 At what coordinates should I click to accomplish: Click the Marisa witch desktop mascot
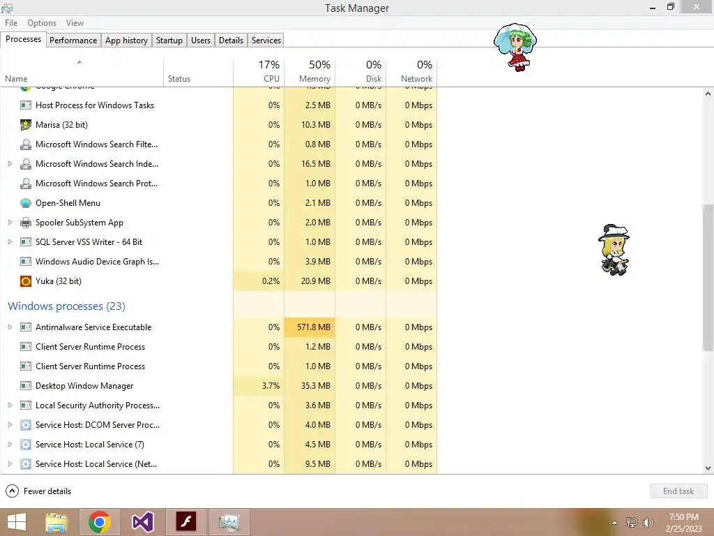pyautogui.click(x=614, y=250)
